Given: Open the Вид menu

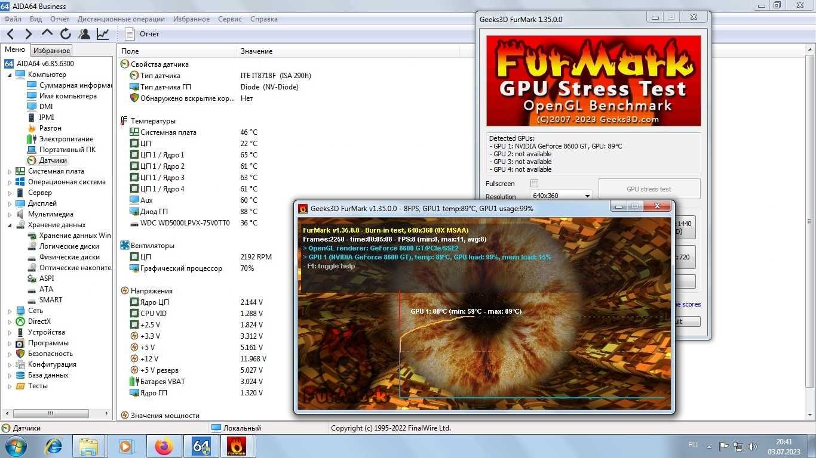Looking at the screenshot, I should [36, 19].
